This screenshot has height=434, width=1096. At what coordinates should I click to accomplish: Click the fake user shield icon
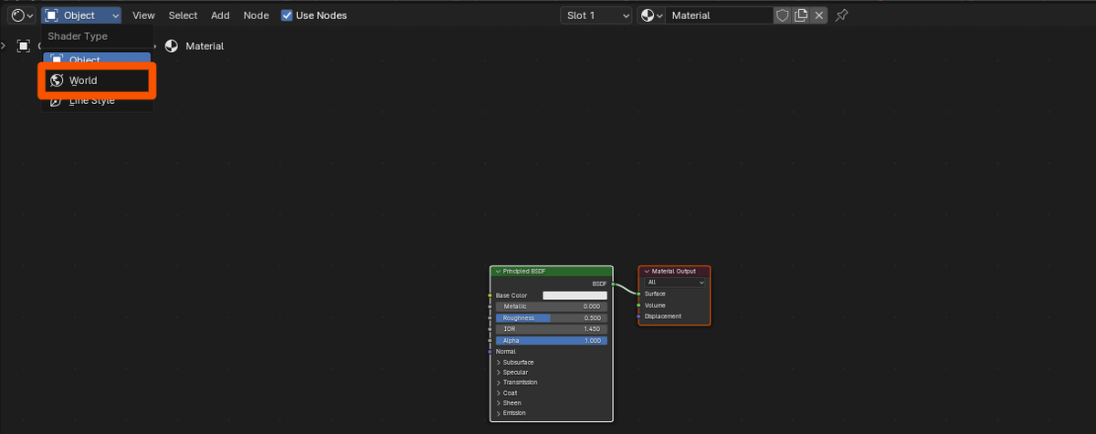click(782, 15)
